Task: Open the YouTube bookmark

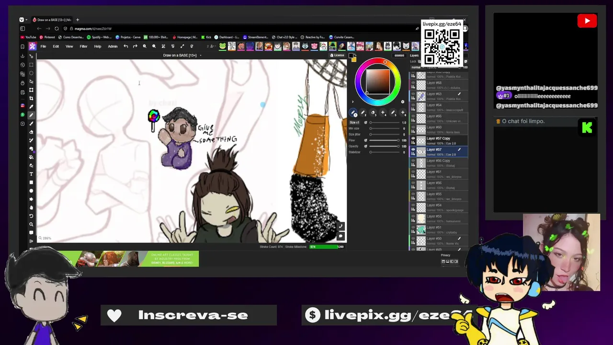Action: (28, 37)
